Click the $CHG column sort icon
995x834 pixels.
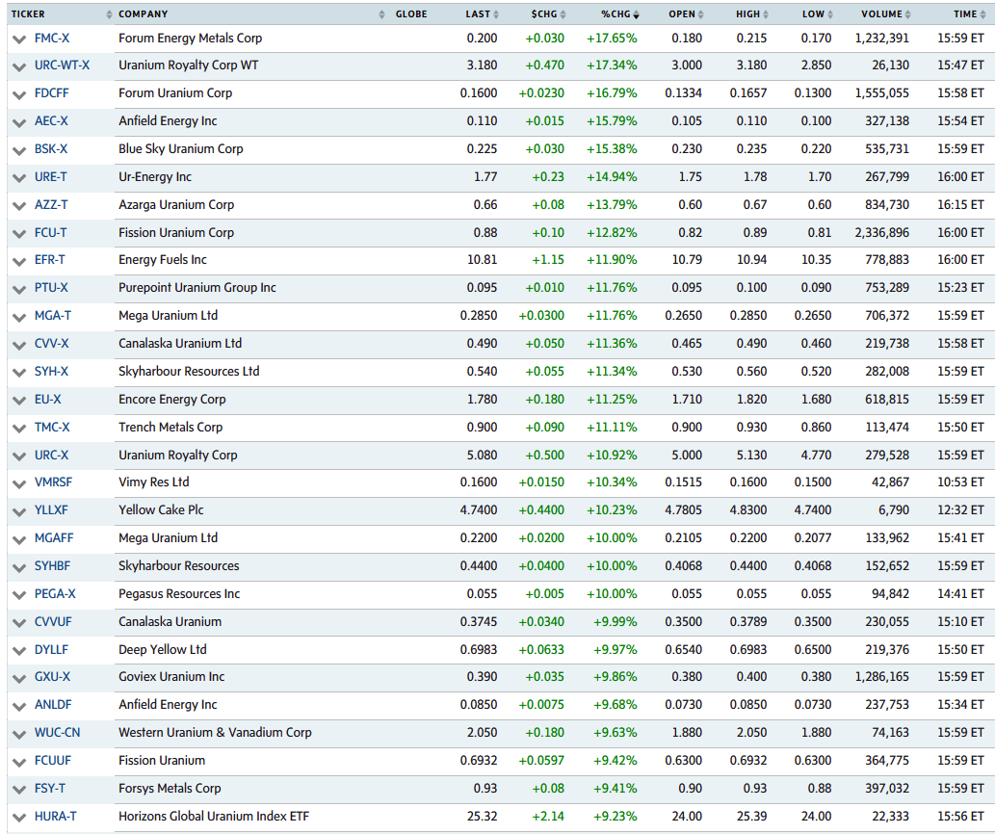point(563,14)
